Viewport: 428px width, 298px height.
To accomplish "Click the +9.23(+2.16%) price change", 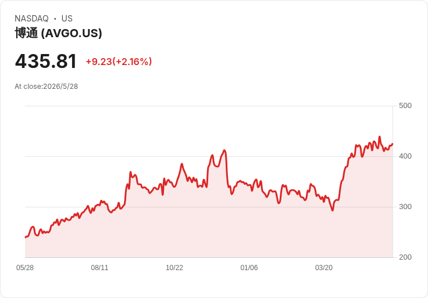I will (x=119, y=62).
